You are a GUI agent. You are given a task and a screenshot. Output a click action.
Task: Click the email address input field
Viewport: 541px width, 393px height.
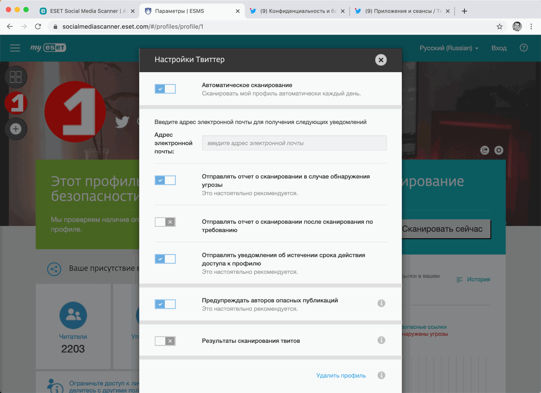(x=294, y=143)
